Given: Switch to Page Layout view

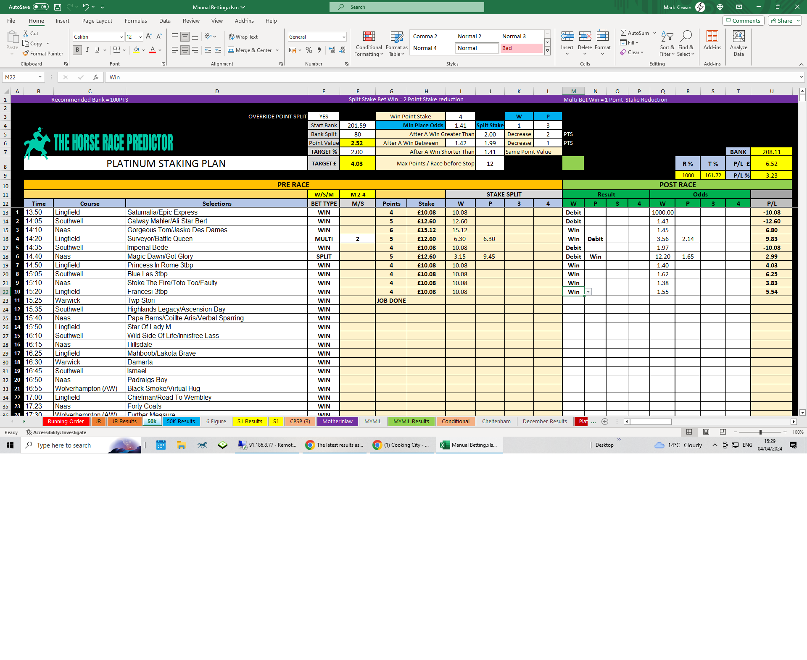Looking at the screenshot, I should click(x=706, y=432).
